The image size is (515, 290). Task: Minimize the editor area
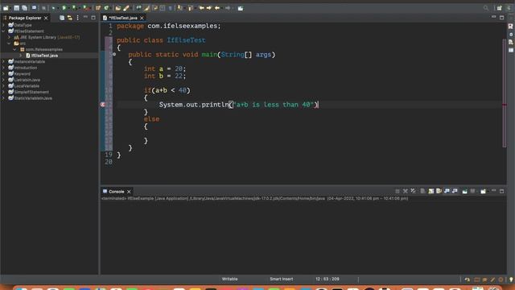pyautogui.click(x=493, y=17)
